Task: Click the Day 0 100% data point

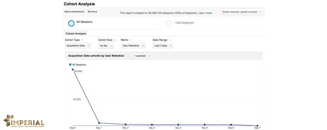Action: 73,69
